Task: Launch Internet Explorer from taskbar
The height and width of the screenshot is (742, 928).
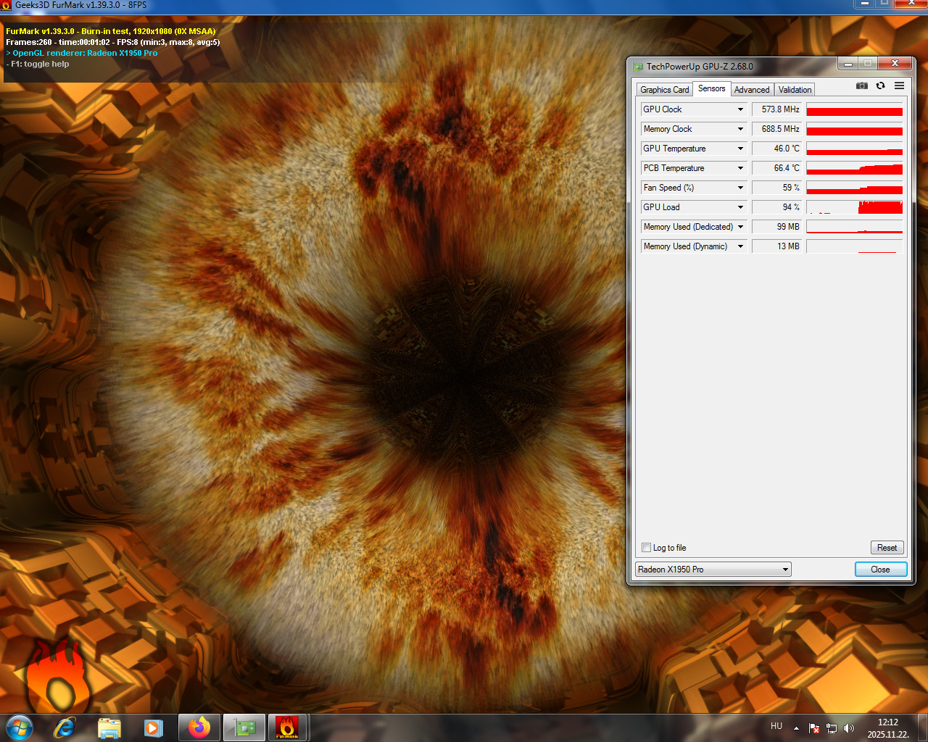Action: [x=65, y=728]
